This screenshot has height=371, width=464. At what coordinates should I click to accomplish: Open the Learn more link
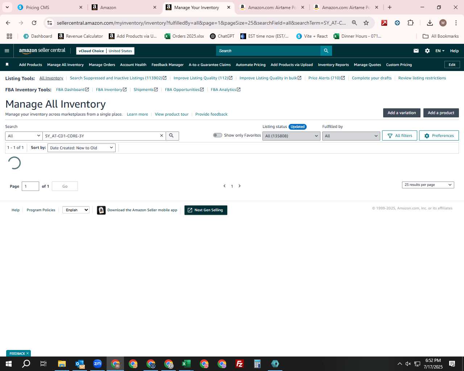tap(137, 114)
